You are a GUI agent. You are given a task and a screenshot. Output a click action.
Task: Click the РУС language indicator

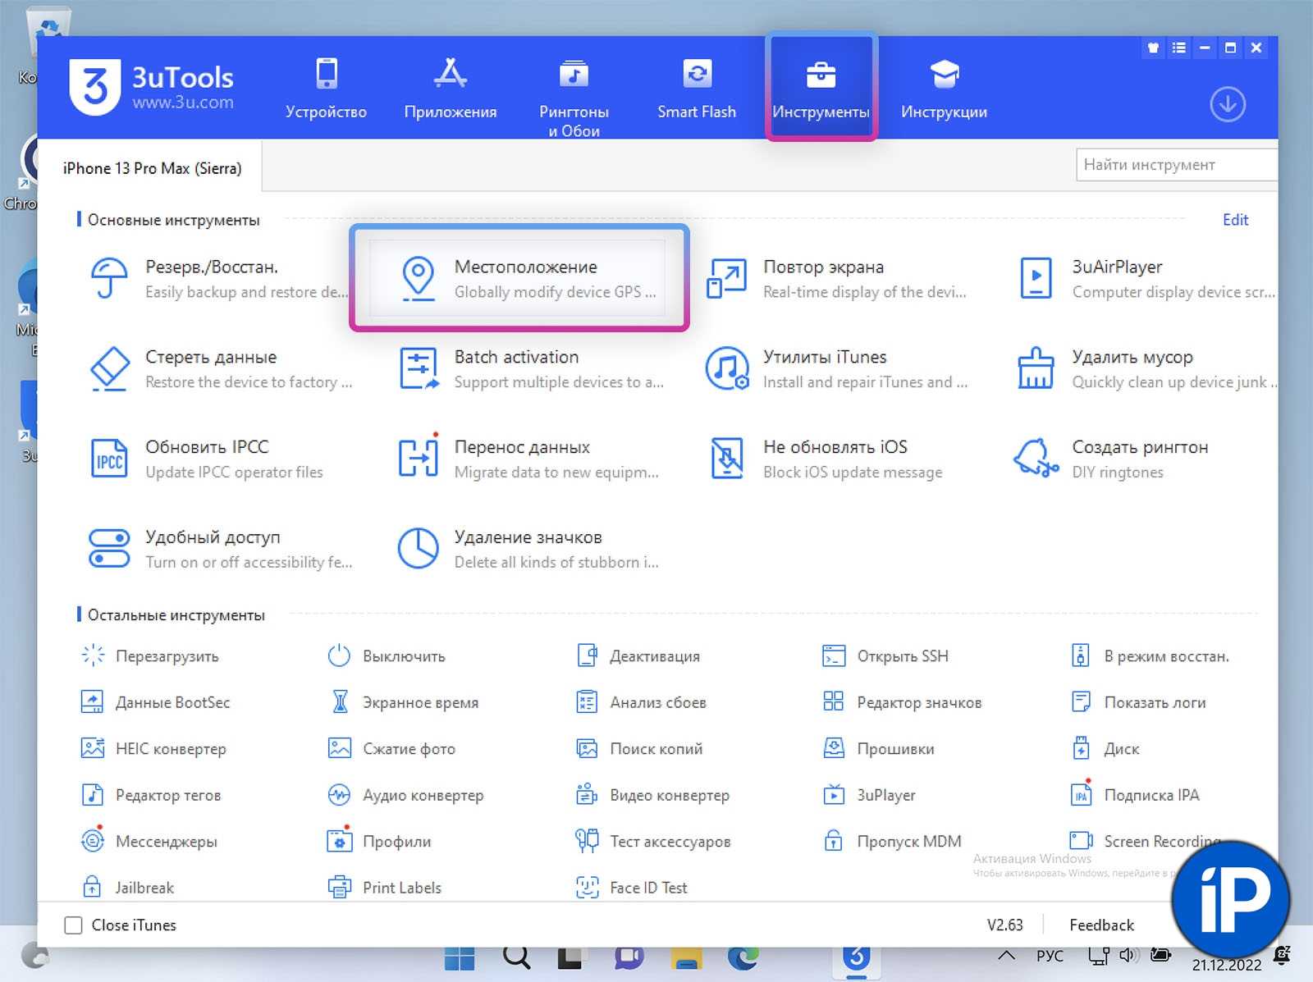(x=1050, y=956)
